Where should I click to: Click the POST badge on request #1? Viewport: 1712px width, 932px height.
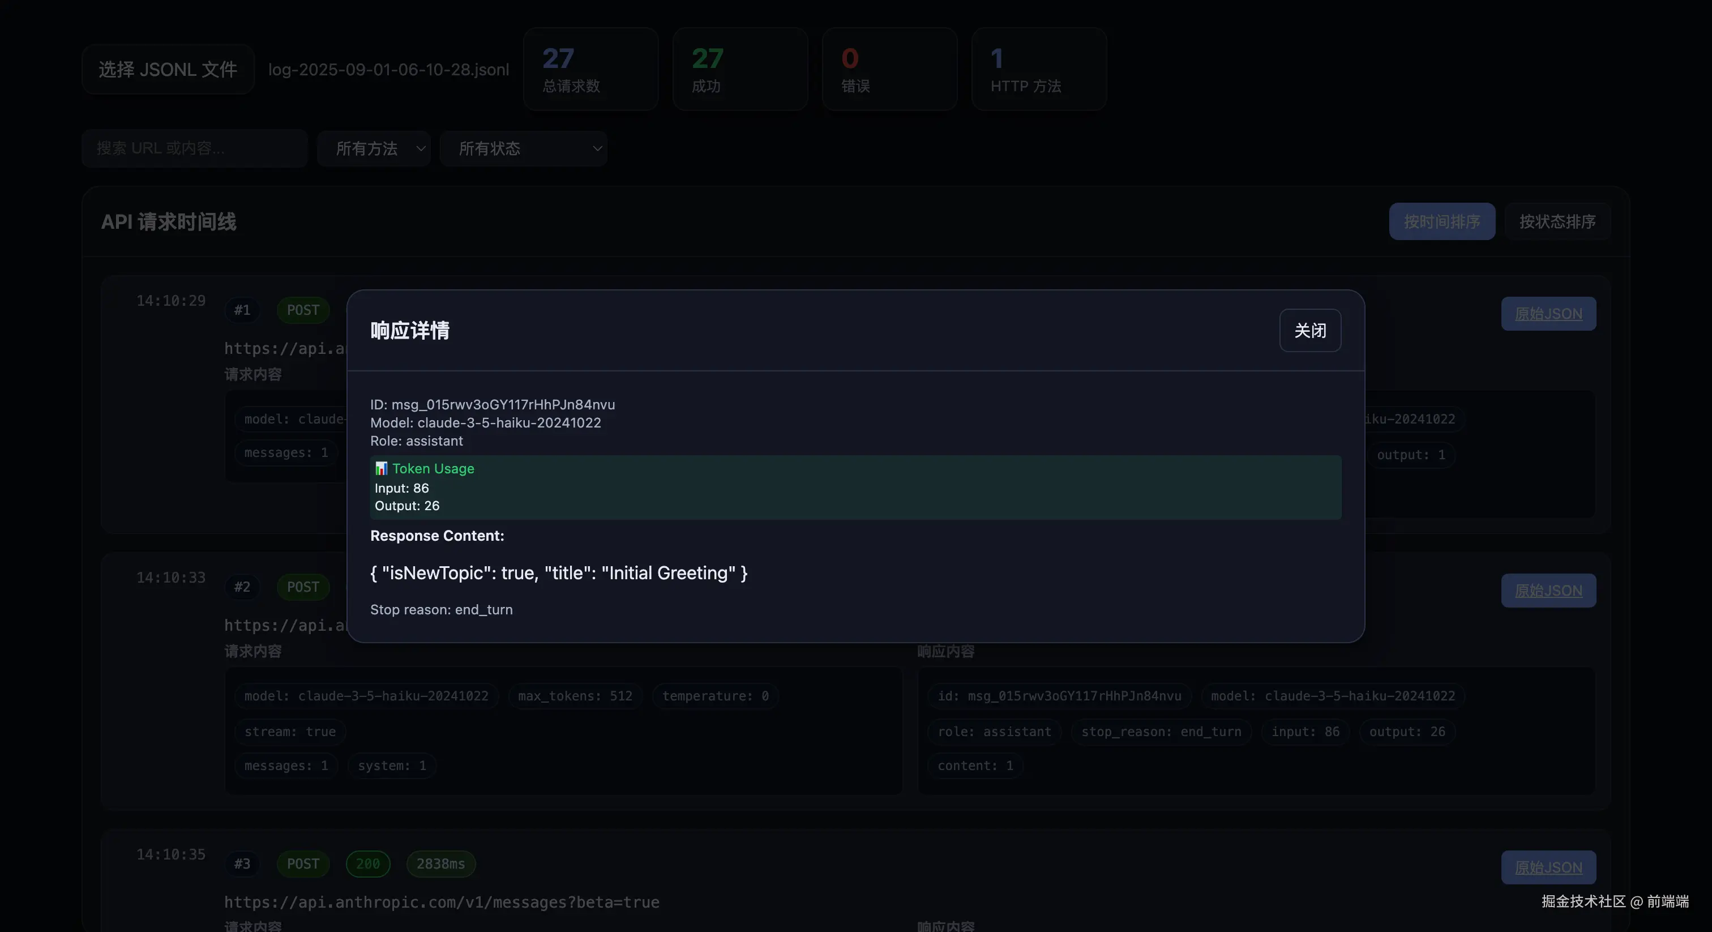[303, 310]
